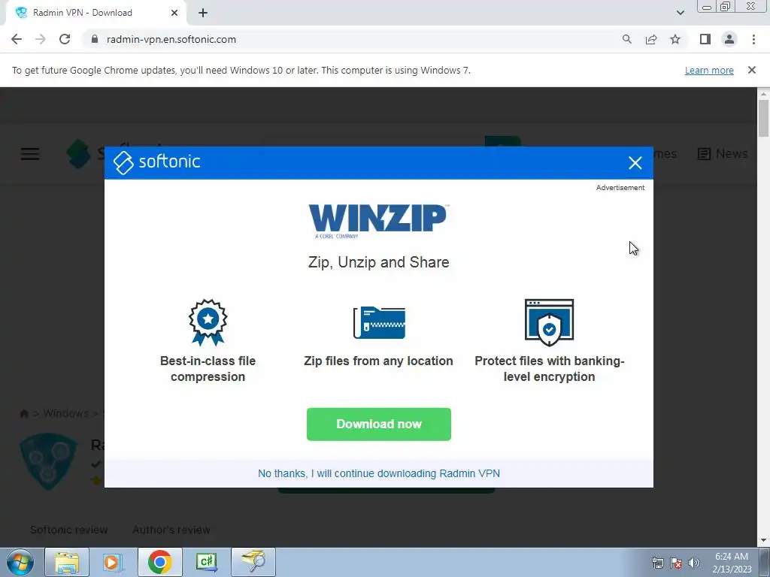The height and width of the screenshot is (577, 770).
Task: Continue downloading Radmin VPN link
Action: [379, 473]
